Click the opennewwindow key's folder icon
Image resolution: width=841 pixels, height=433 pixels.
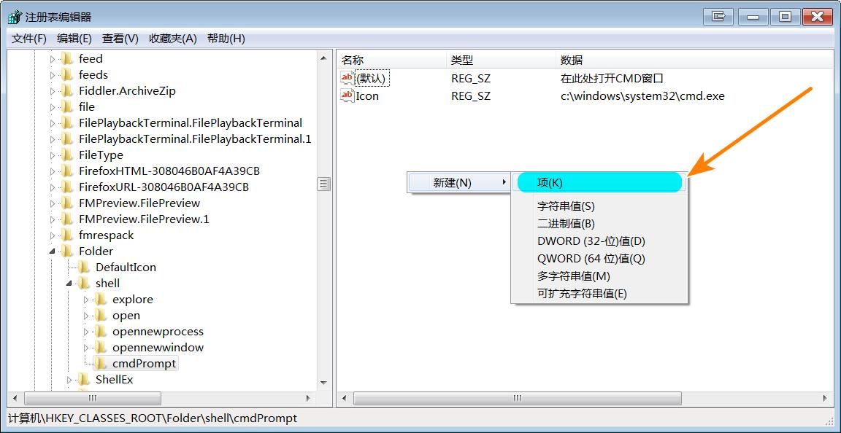point(99,347)
